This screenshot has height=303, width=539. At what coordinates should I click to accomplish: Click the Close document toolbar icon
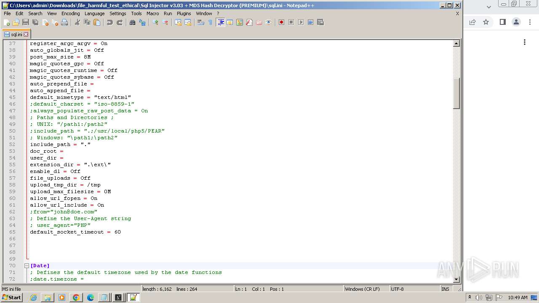[45, 22]
